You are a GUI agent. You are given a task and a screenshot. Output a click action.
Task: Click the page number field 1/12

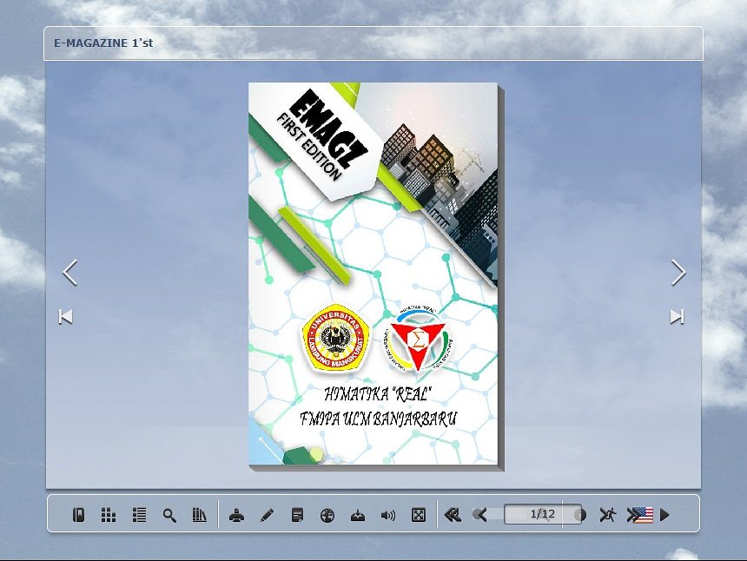pos(543,514)
